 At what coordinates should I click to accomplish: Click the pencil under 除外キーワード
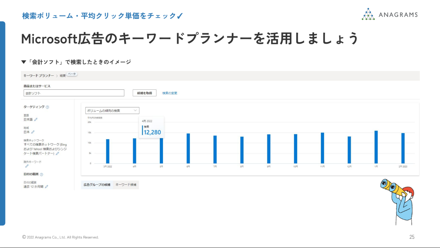click(27, 166)
